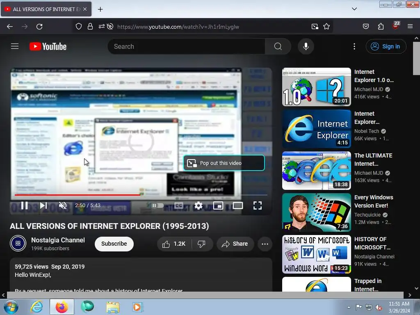Open Windows Explorer folder on taskbar

click(113, 307)
